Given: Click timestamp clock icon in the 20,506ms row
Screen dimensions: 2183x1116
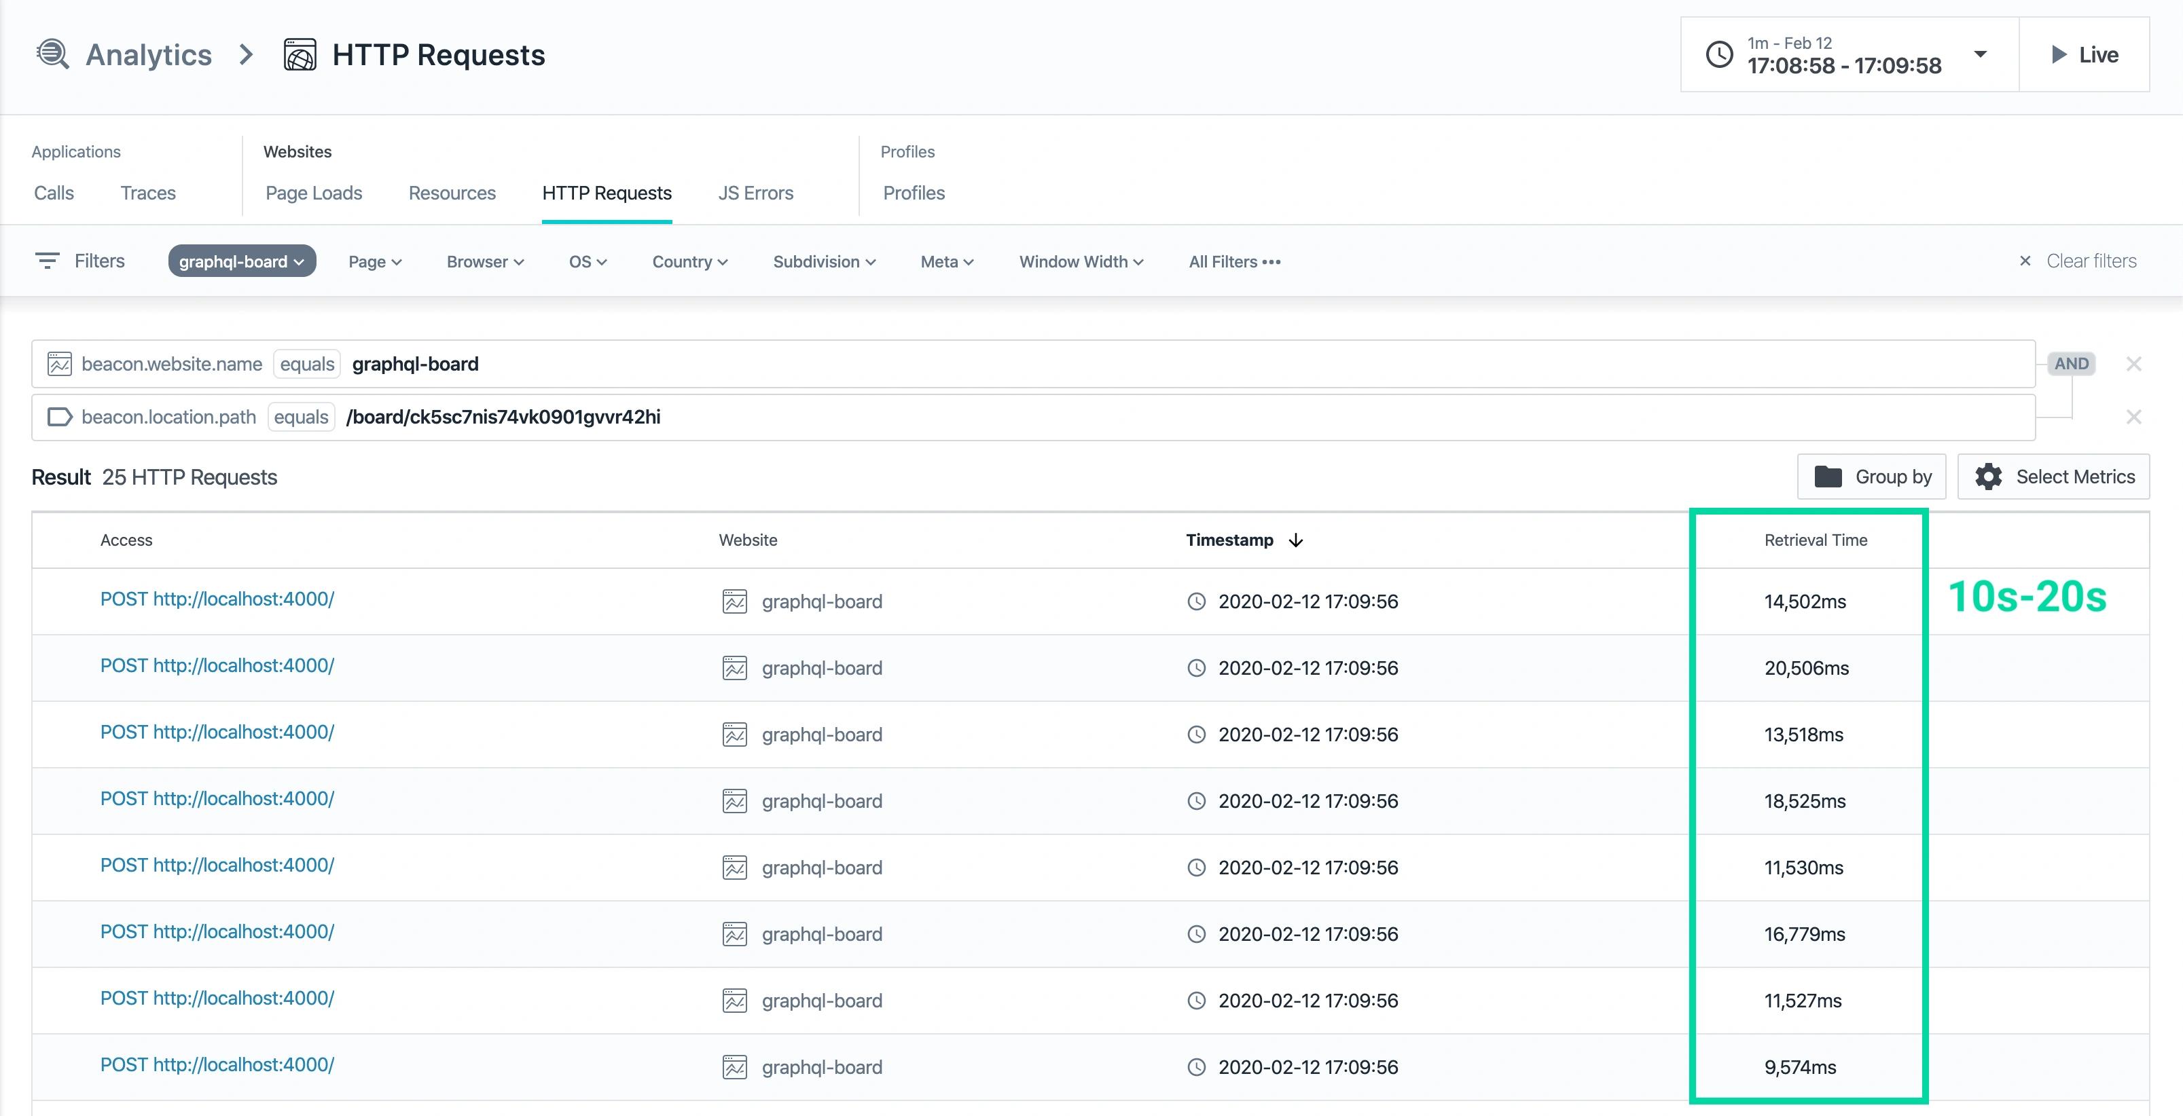Looking at the screenshot, I should coord(1197,668).
